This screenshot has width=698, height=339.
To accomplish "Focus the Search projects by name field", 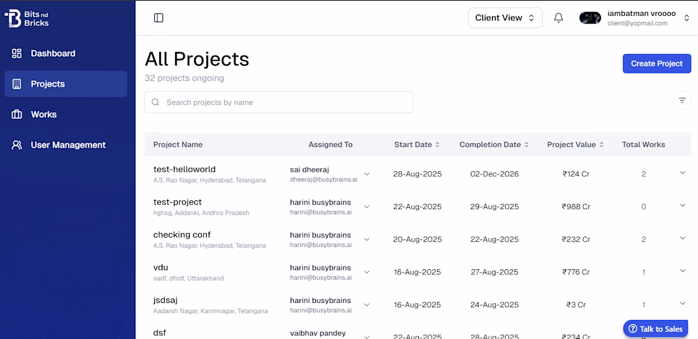I will 279,102.
